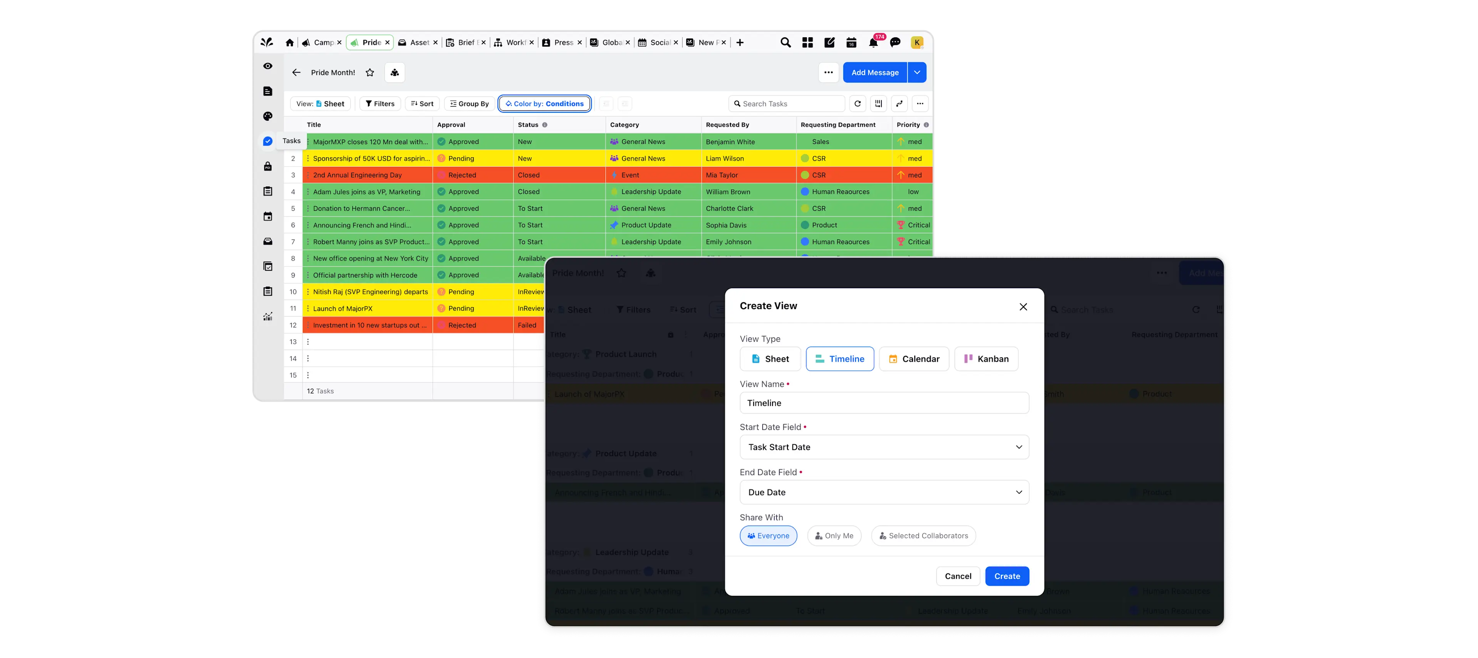
Task: Open the Color by: Conditions control
Action: click(x=544, y=104)
